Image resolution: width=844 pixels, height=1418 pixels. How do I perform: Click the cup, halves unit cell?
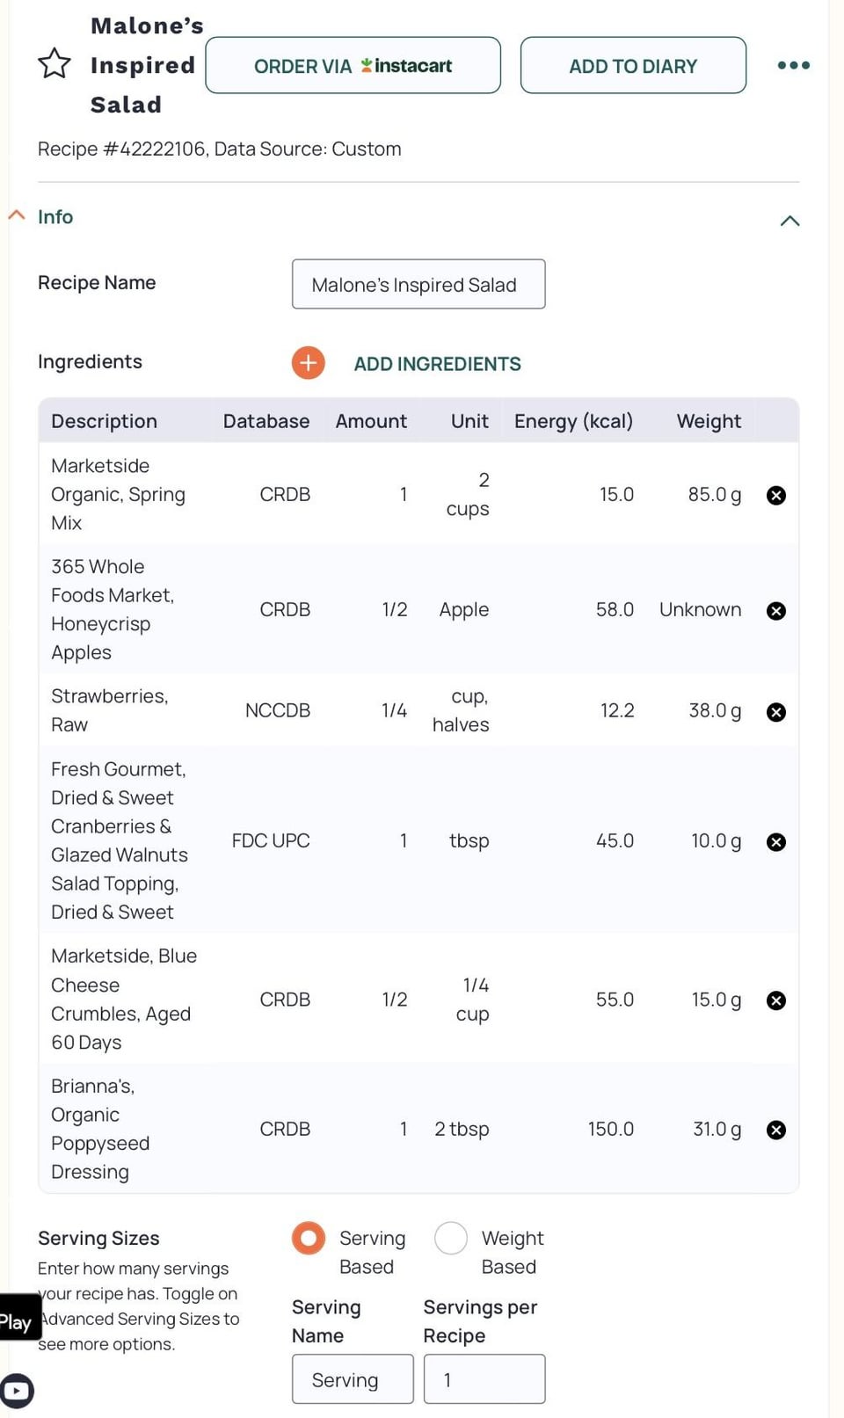[461, 710]
